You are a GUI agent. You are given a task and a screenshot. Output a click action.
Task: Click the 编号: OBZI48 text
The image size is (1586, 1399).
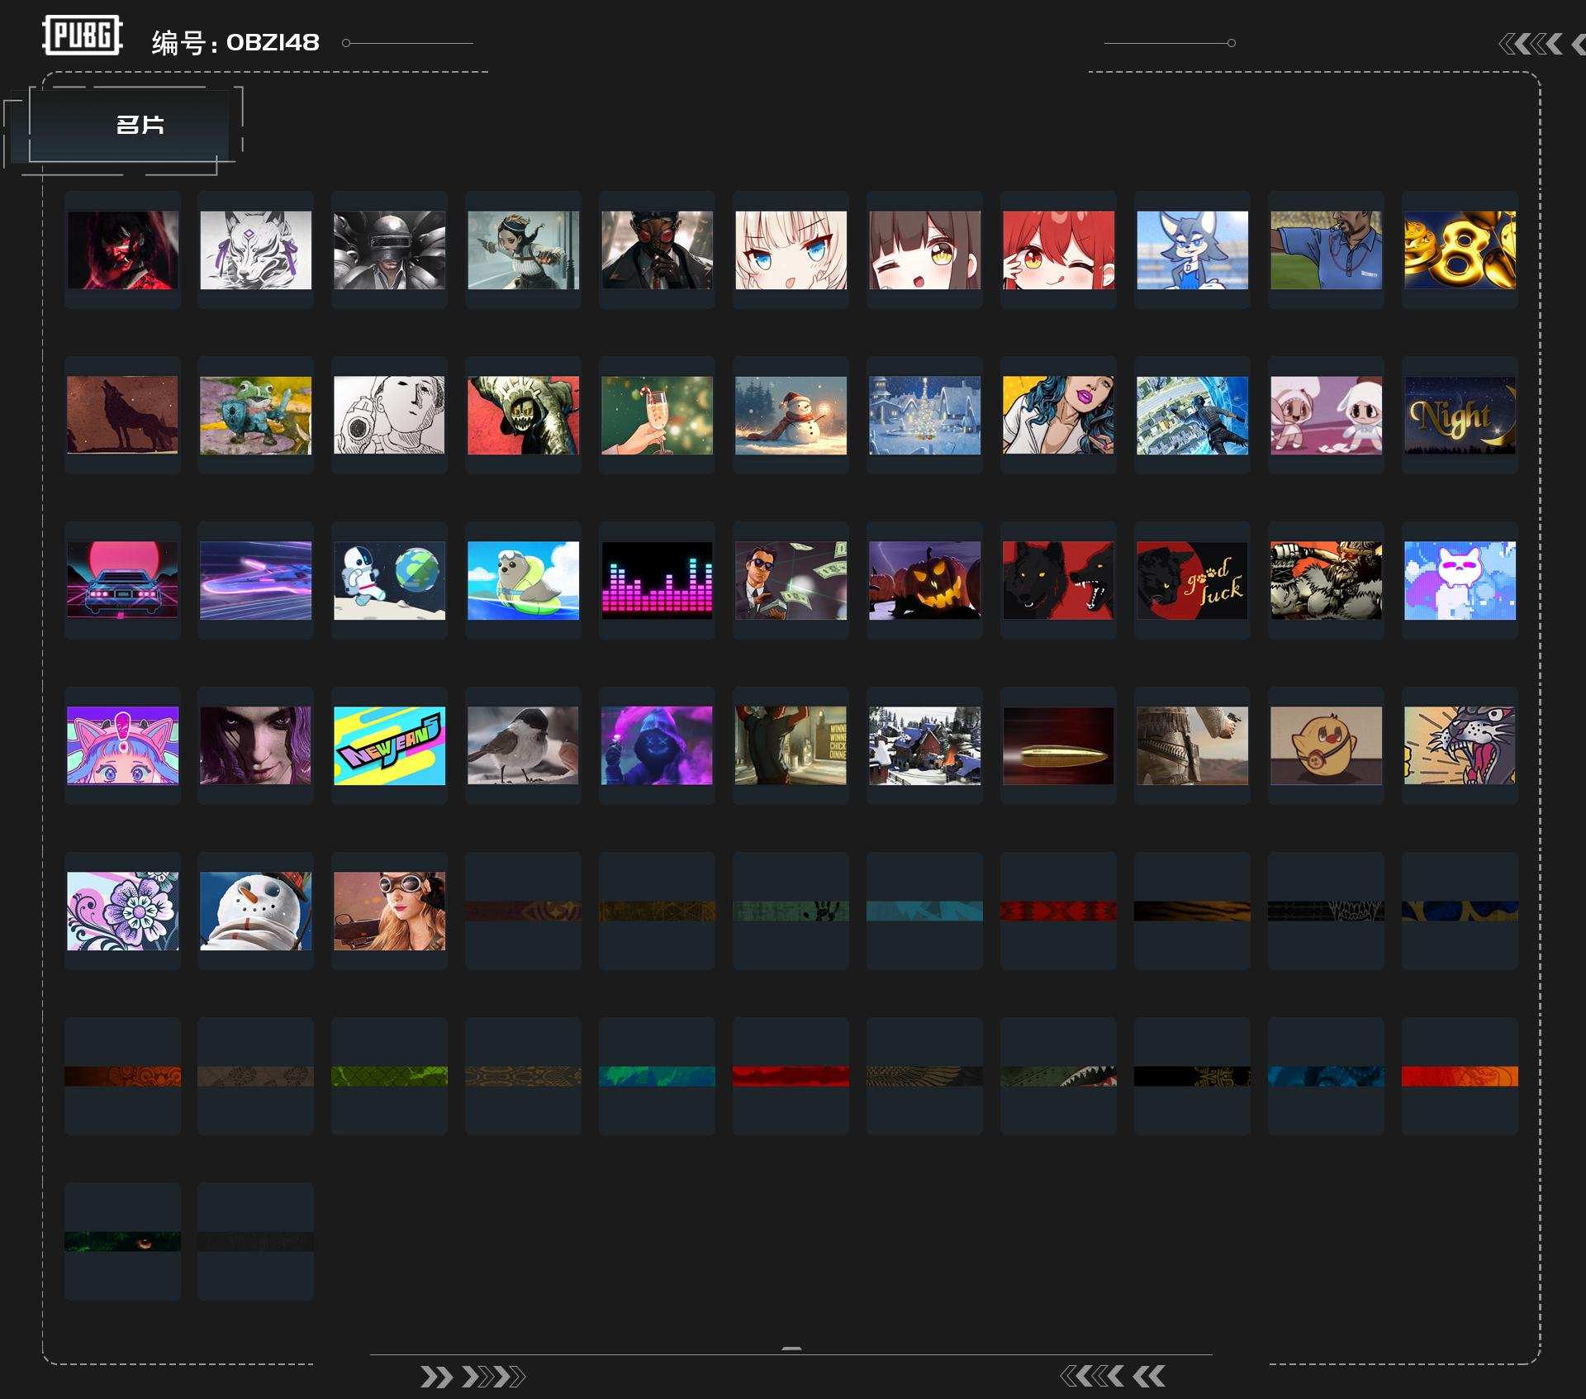point(235,42)
